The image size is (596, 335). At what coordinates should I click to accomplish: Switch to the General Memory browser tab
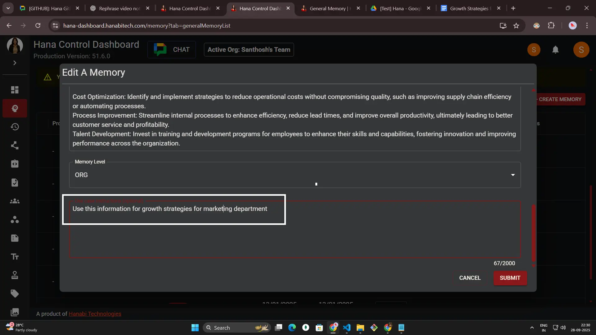(x=330, y=8)
